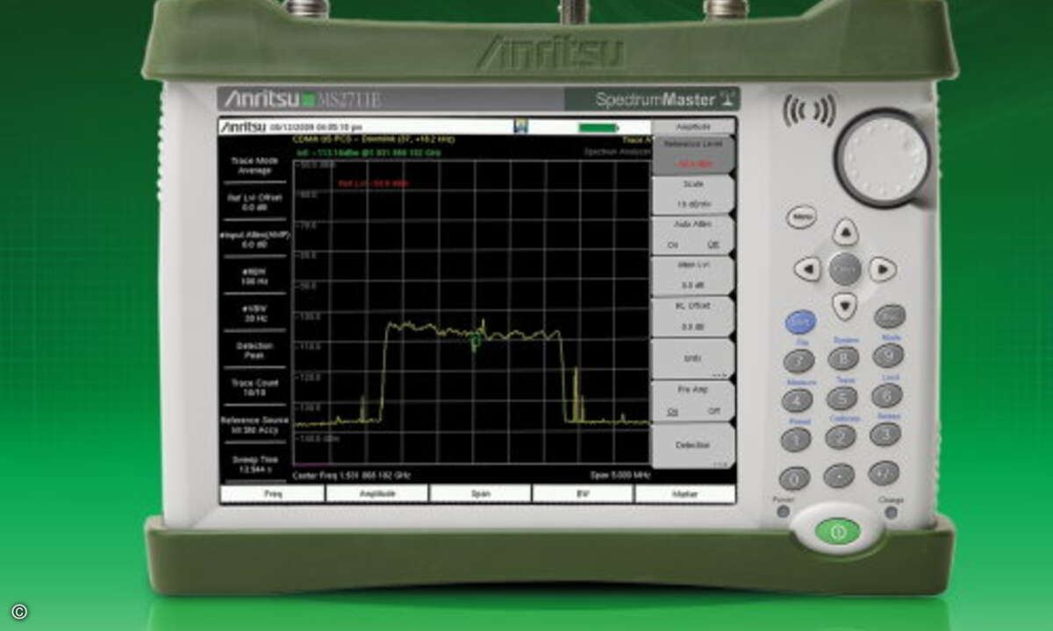Tap the decimal point key
The width and height of the screenshot is (1053, 631).
pos(839,476)
